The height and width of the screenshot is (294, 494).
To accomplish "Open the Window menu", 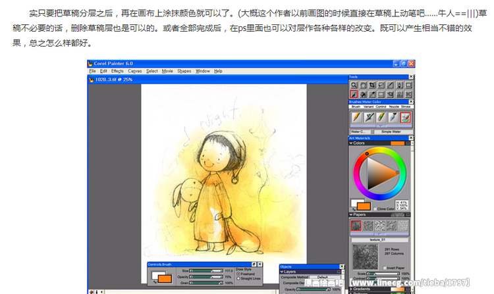I will click(203, 71).
